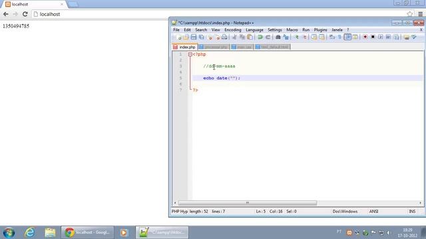
Task: Click the horizontal scrollbar thumb in editor
Action: [247, 203]
